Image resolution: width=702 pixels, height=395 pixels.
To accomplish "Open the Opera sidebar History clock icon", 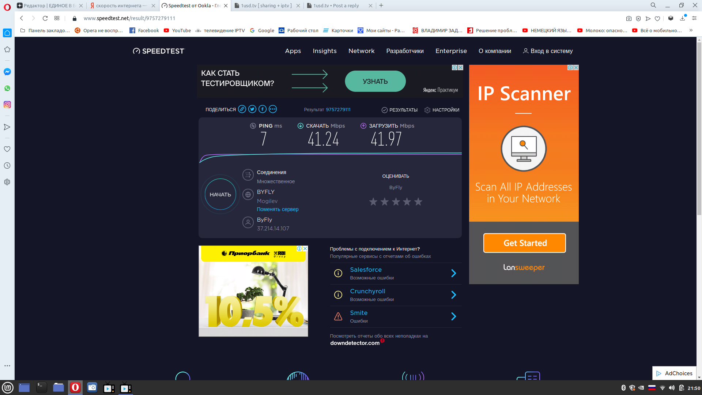I will [x=7, y=165].
